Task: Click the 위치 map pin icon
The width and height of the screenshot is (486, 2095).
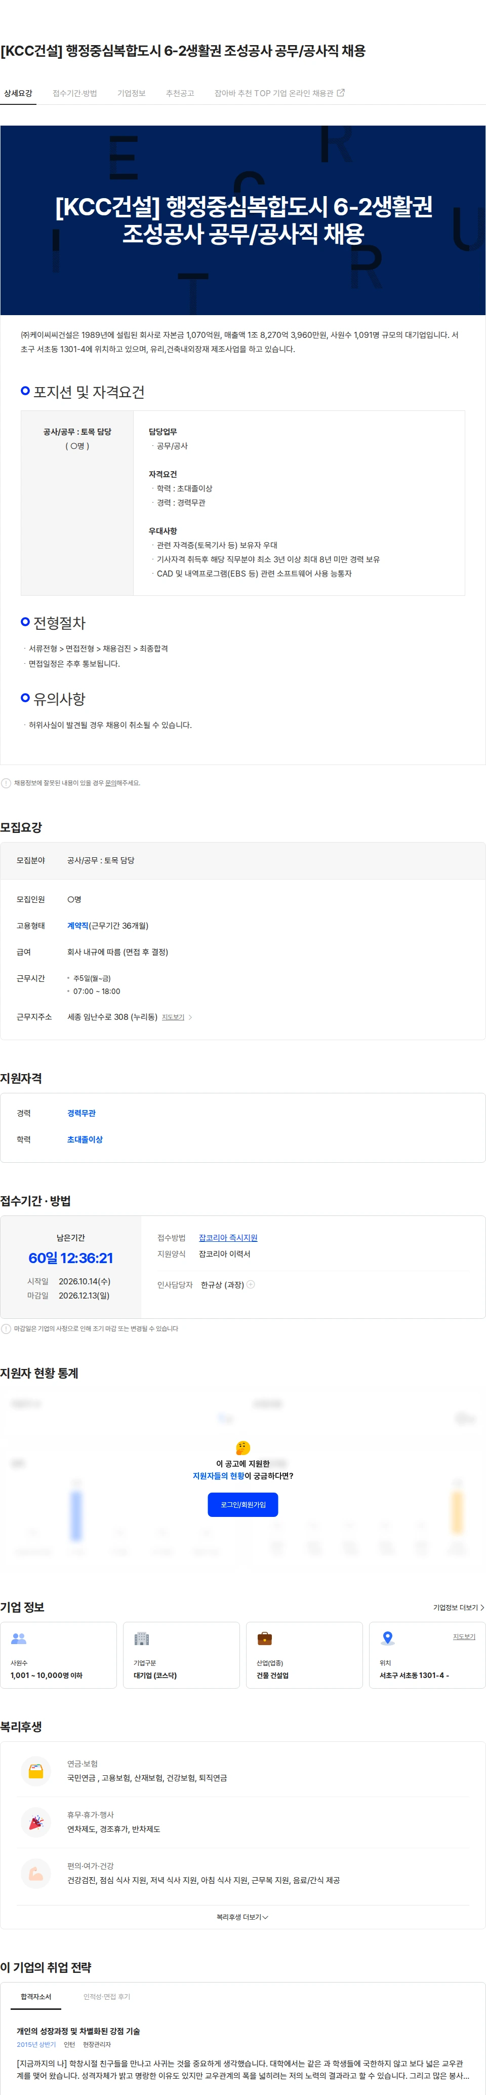Action: point(388,1639)
